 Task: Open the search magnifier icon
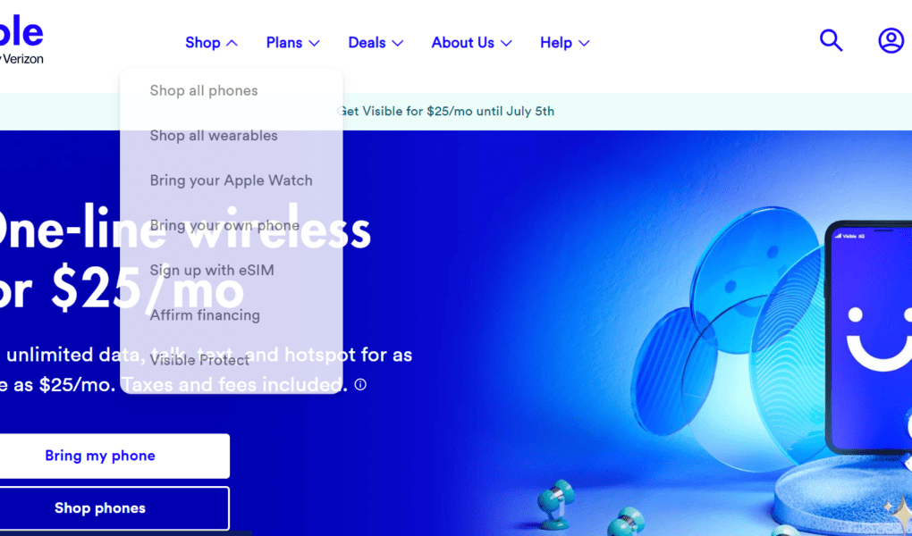pyautogui.click(x=831, y=41)
